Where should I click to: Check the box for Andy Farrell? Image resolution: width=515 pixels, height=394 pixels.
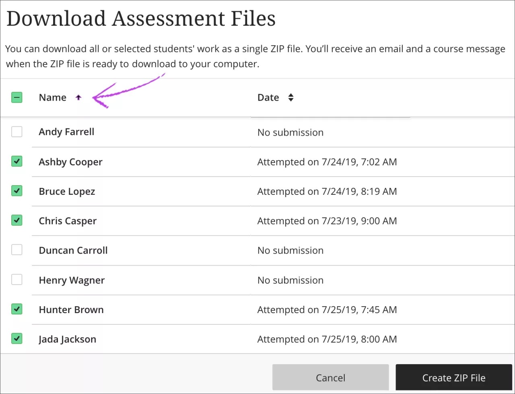coord(16,132)
